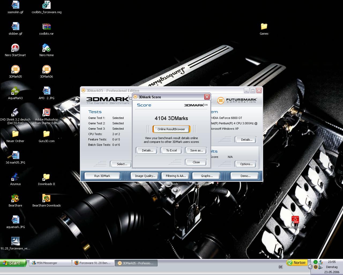
Task: Launch ShutDownPro desktop shortcut
Action: coord(295,222)
